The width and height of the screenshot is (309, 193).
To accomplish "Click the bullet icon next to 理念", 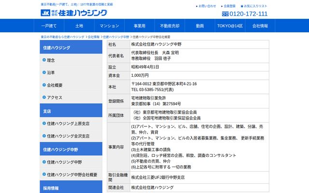I will (x=44, y=60).
